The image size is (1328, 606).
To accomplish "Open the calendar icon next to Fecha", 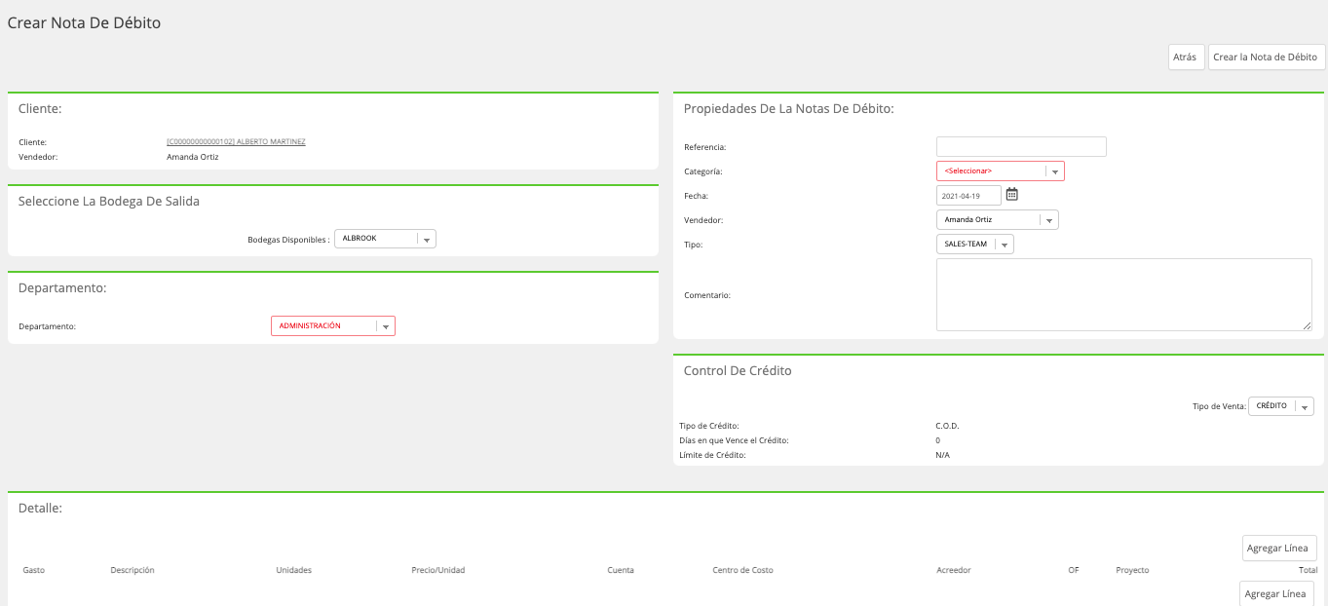I will tap(1011, 194).
